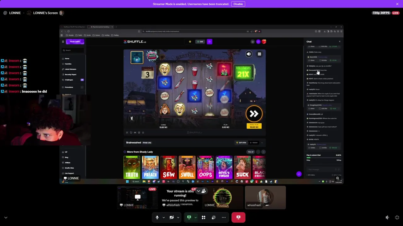
Task: Open the SUCK game thumbnail
Action: pyautogui.click(x=242, y=167)
